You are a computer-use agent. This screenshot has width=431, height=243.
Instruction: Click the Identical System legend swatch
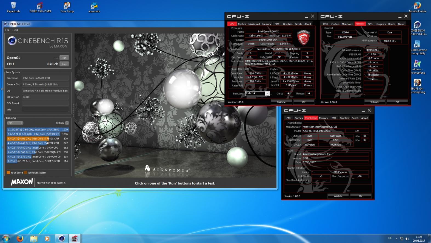point(25,173)
